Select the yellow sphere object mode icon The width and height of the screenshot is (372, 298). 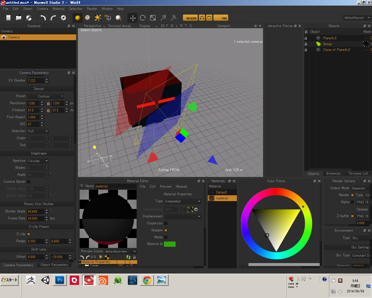point(78,18)
